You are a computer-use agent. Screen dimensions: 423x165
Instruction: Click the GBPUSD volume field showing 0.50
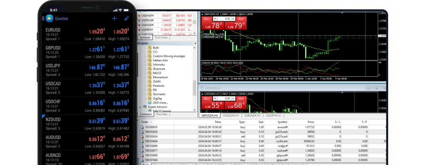224,19
